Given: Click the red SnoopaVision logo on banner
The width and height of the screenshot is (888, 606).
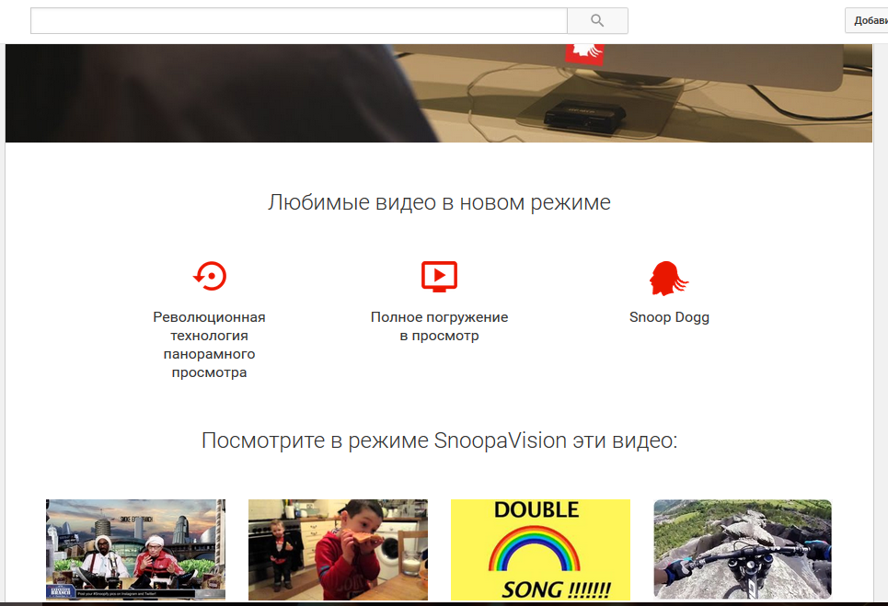Looking at the screenshot, I should pyautogui.click(x=583, y=52).
